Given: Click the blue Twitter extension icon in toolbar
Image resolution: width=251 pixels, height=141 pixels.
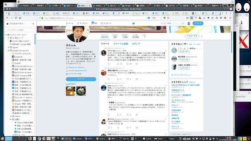Looking at the screenshot, I should (x=213, y=18).
